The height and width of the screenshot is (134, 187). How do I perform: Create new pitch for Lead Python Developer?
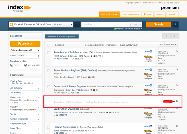pos(148,115)
